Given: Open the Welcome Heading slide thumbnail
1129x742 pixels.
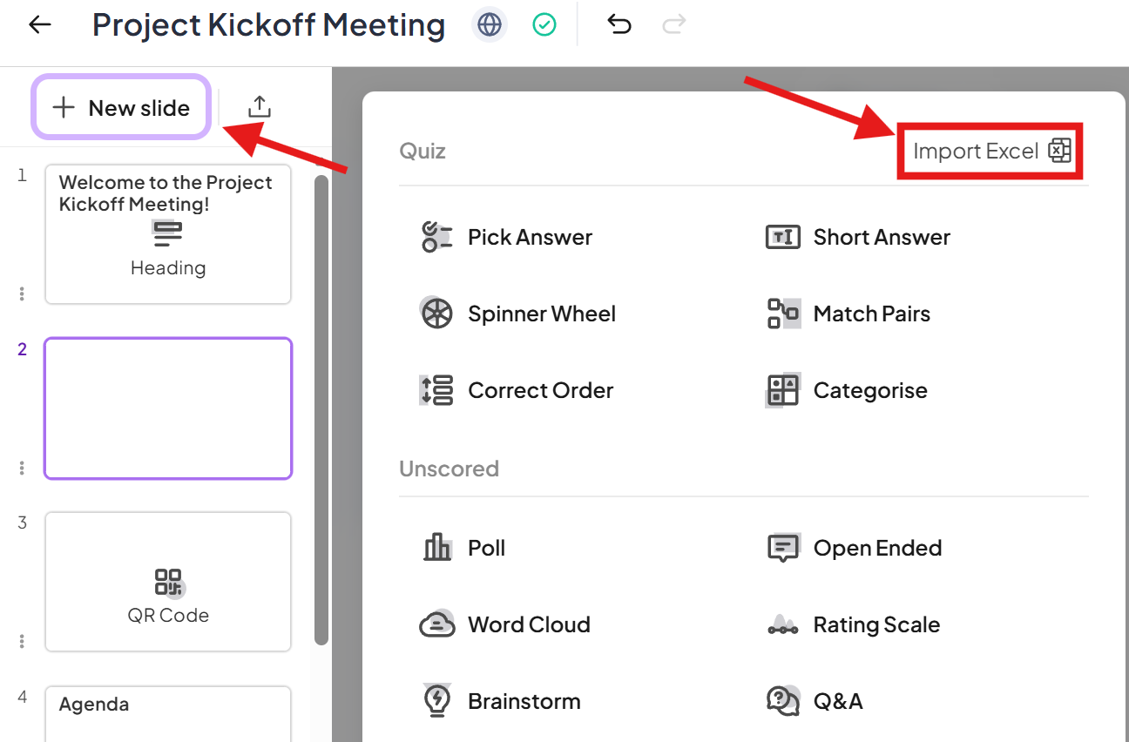Looking at the screenshot, I should pos(168,234).
